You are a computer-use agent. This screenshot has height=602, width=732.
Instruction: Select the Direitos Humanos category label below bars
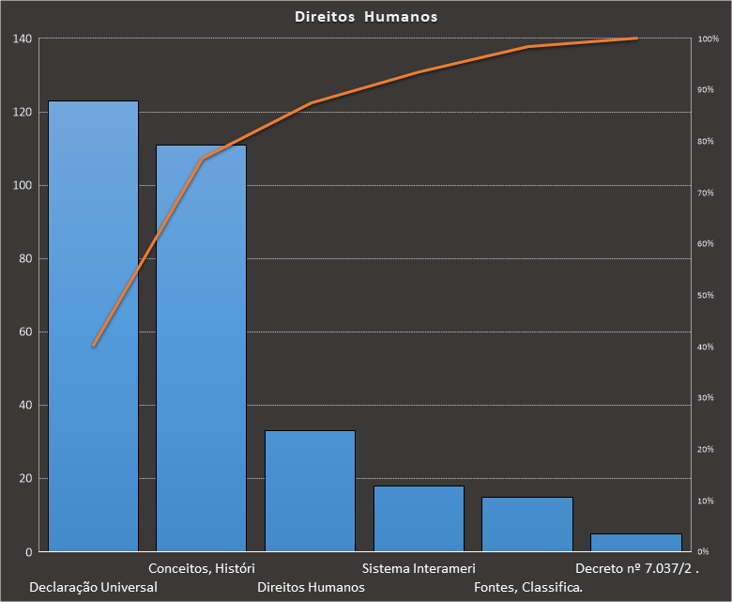click(x=311, y=587)
